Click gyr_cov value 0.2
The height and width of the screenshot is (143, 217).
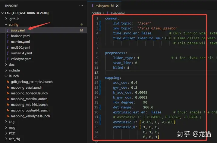point(134,87)
